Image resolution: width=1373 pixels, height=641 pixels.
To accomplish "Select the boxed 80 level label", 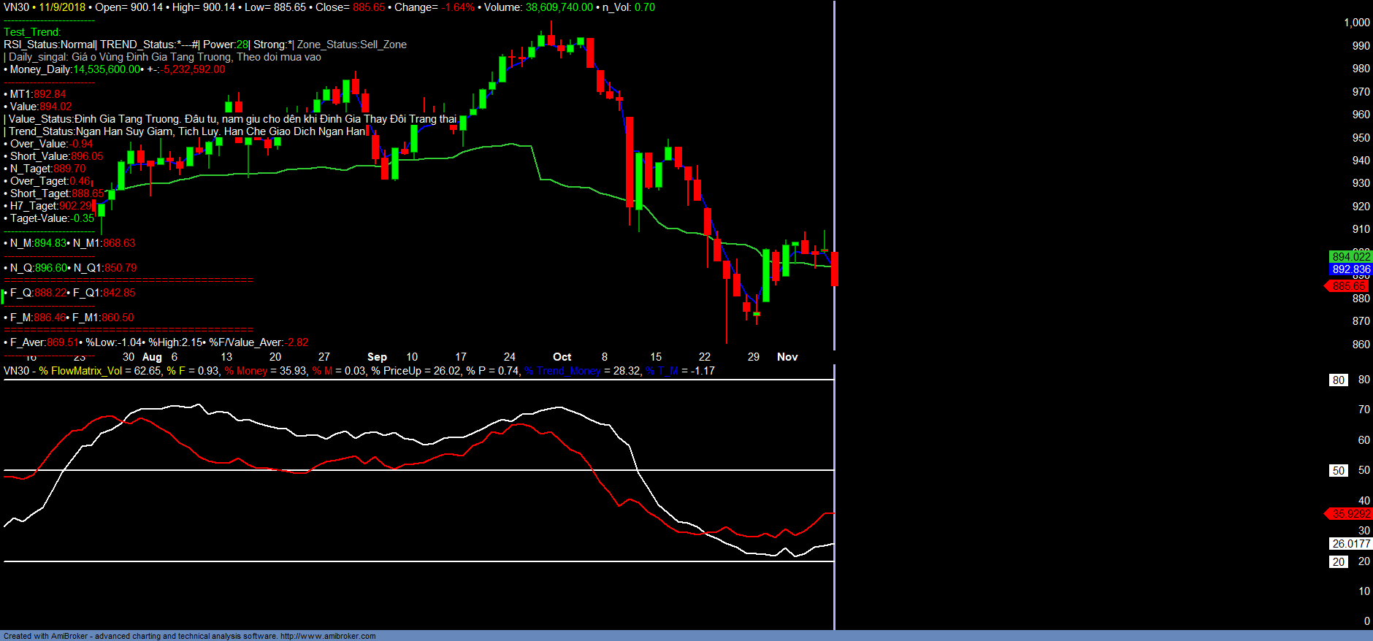I will click(x=1338, y=380).
